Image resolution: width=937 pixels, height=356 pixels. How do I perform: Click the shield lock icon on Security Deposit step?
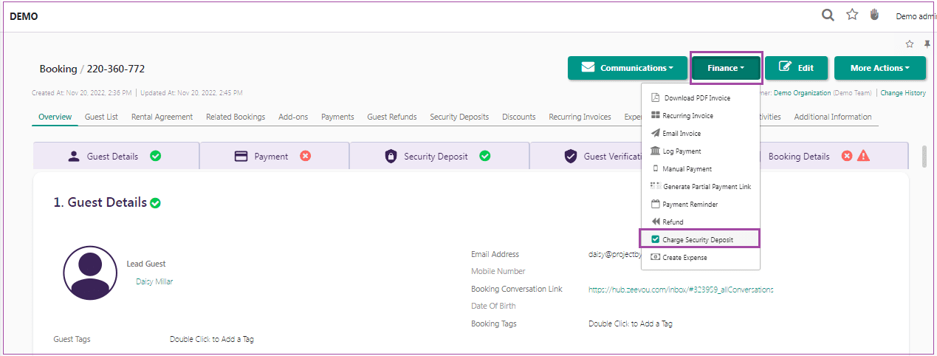click(391, 157)
